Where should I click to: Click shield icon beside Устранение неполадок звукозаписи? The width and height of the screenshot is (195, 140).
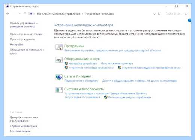coord(66,68)
